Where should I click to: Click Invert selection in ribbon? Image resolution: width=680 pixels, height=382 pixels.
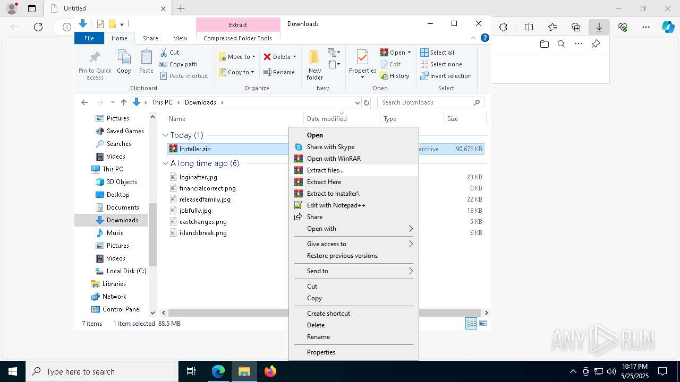click(446, 76)
